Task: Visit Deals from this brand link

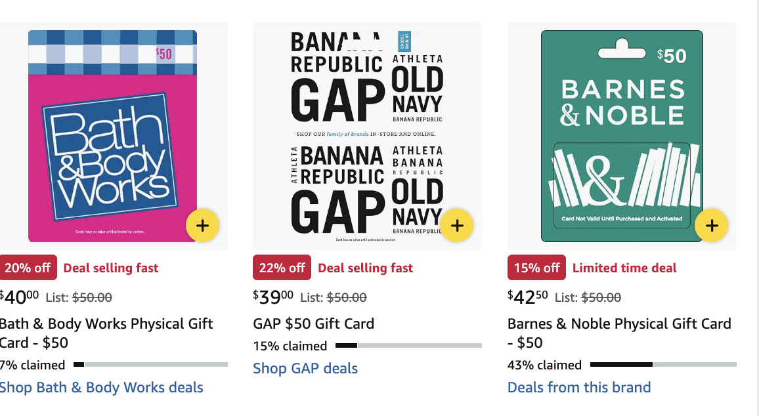Action: 579,387
